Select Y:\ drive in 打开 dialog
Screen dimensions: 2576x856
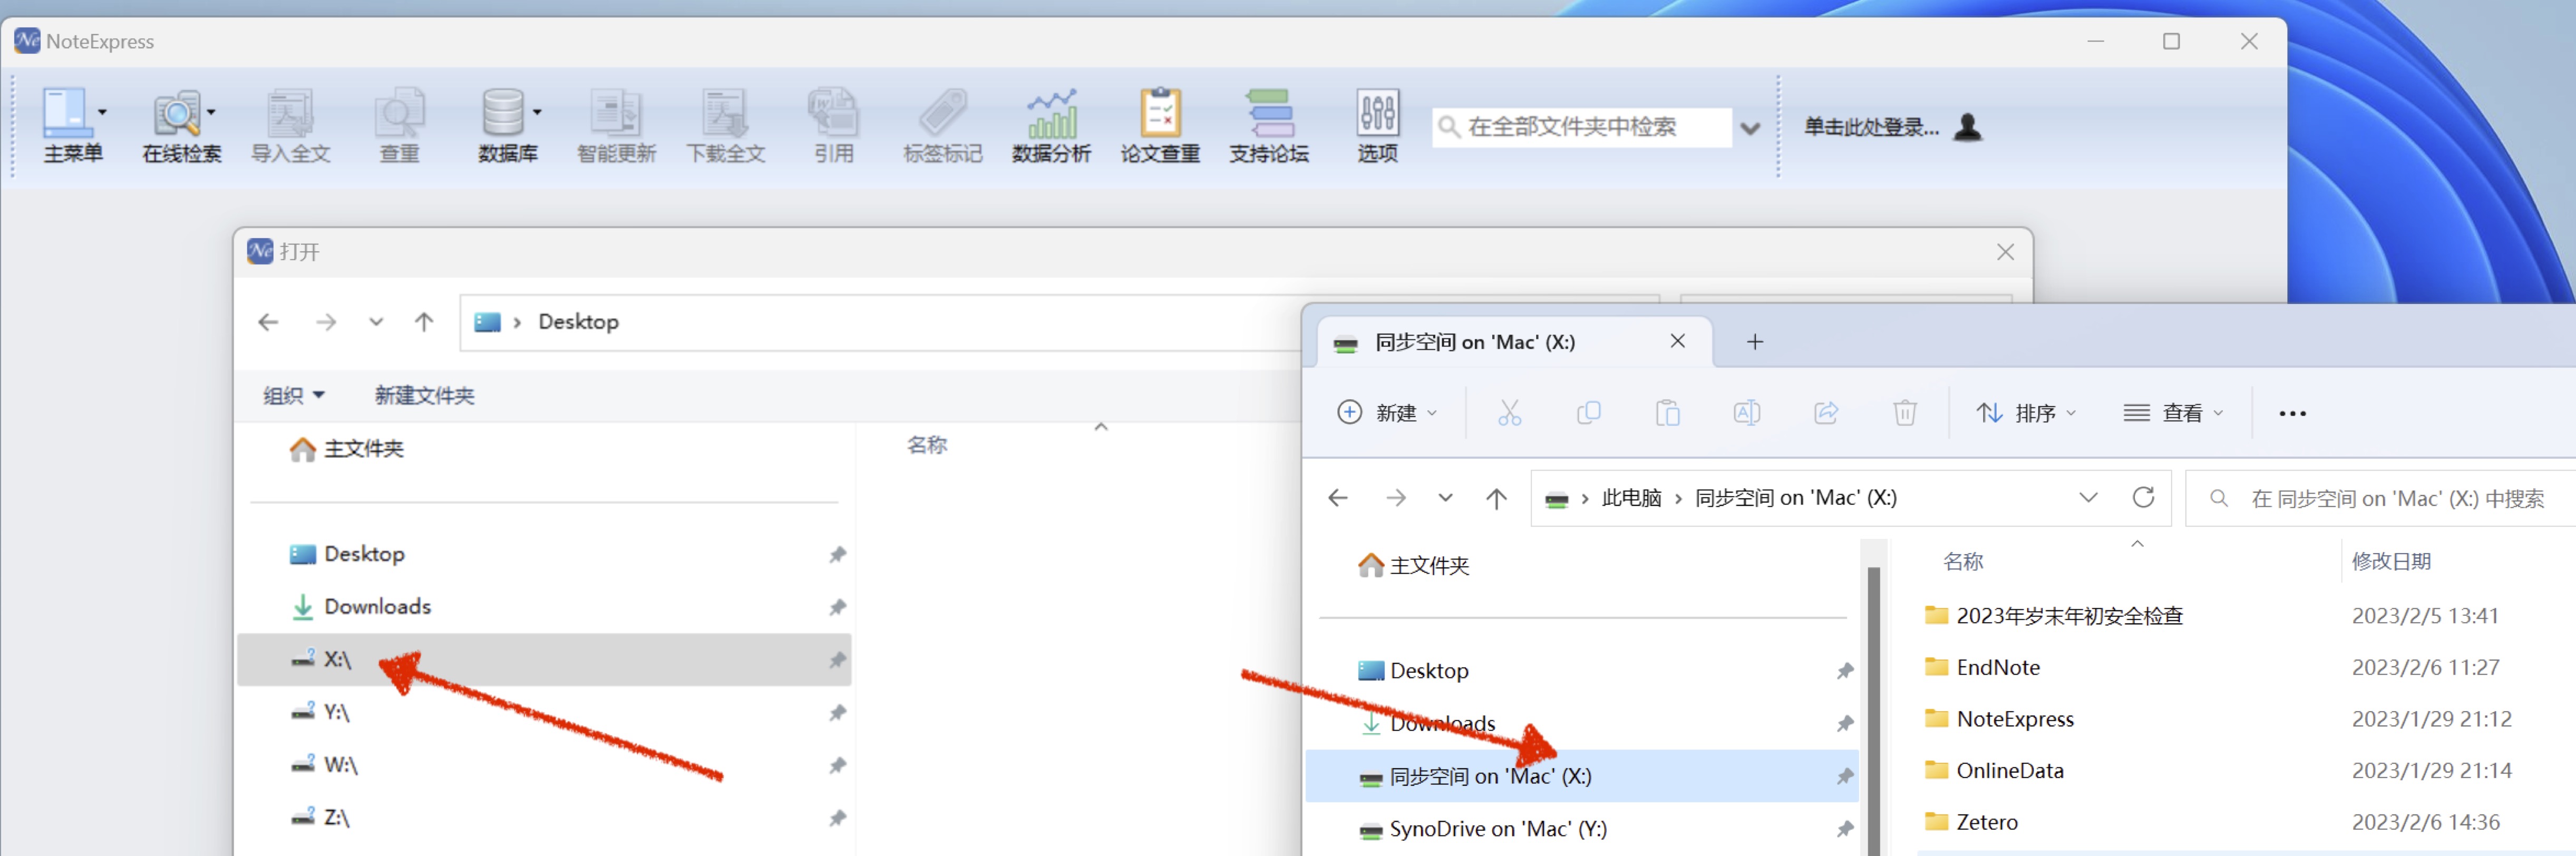pos(544,712)
